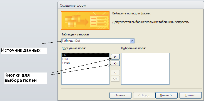Viewport: 204px width, 101px height.
Task: Add all fields with the >> button
Action: click(115, 63)
